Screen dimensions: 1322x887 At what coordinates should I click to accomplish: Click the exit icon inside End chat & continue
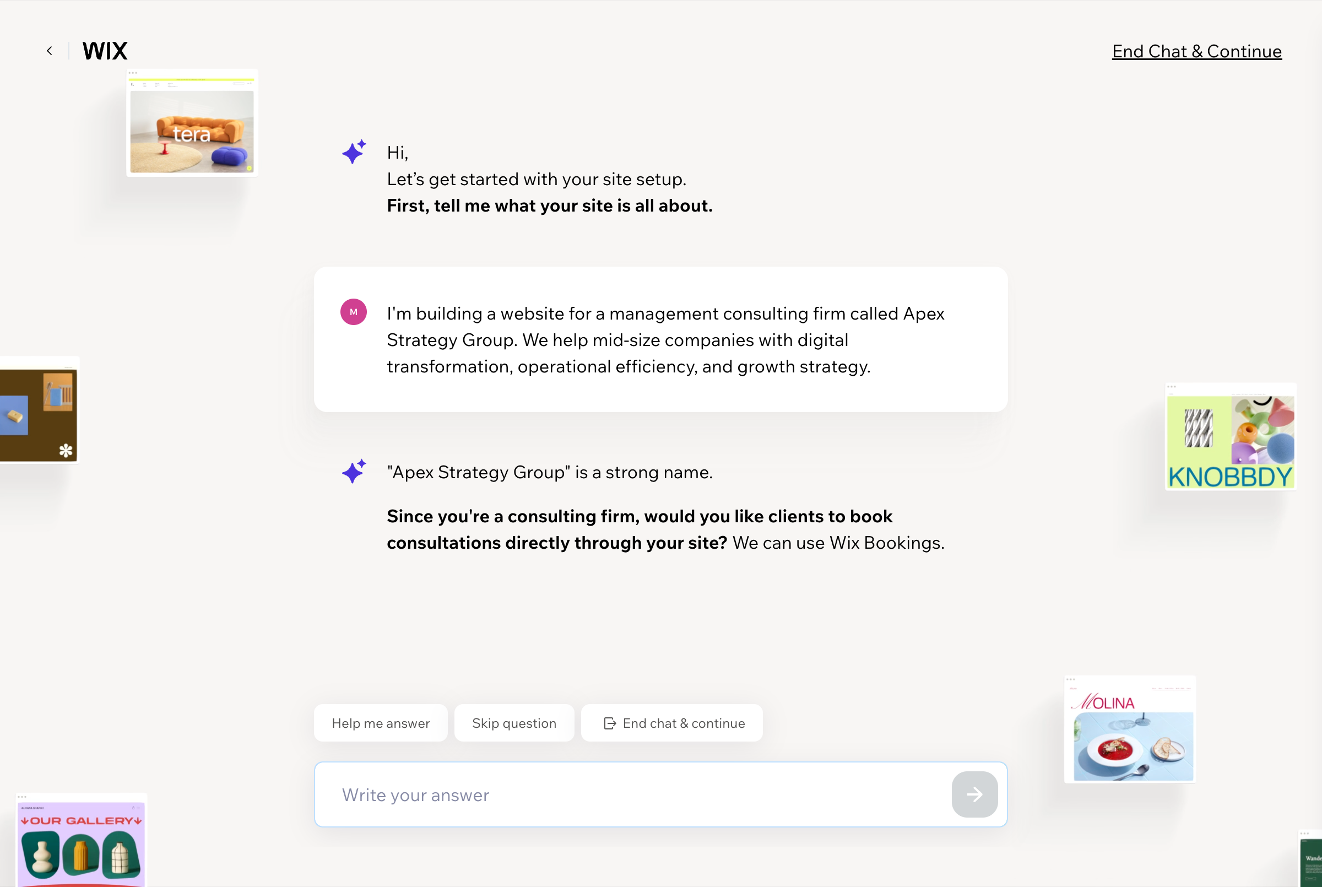pyautogui.click(x=610, y=723)
